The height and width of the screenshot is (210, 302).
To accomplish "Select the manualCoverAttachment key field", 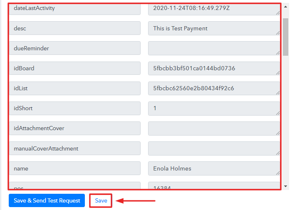I will tap(75, 148).
